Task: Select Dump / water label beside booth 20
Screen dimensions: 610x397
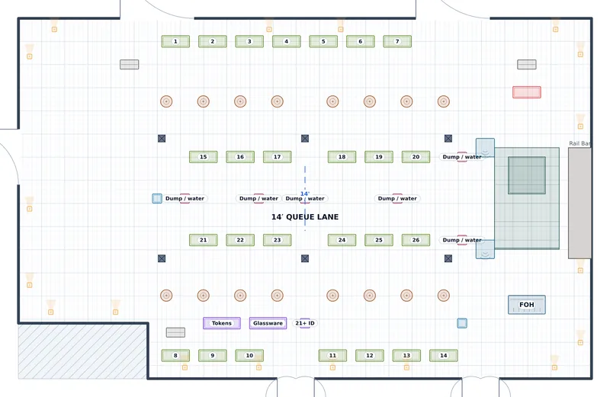Action: pos(462,157)
